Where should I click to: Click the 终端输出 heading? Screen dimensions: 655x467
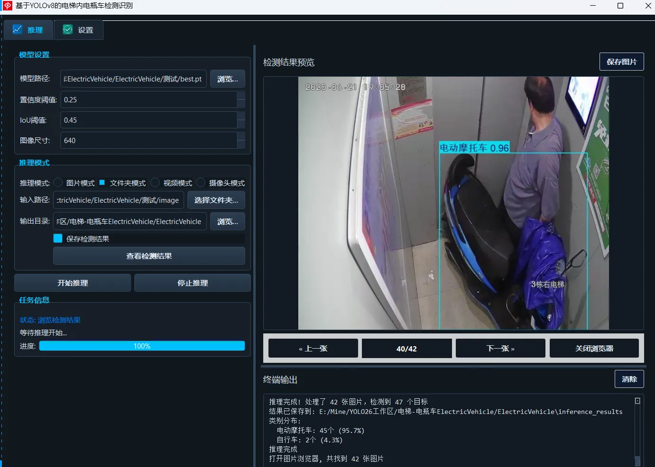280,379
